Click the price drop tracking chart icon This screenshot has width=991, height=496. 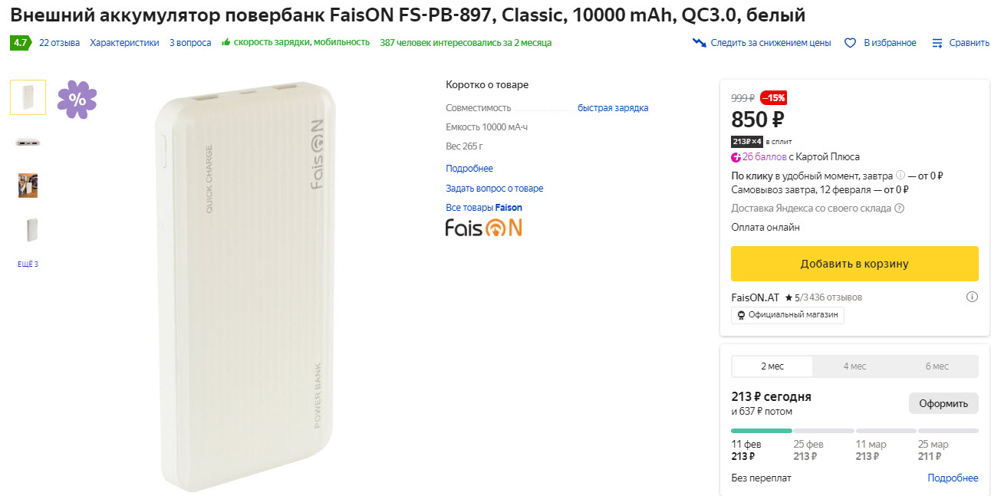coord(699,43)
